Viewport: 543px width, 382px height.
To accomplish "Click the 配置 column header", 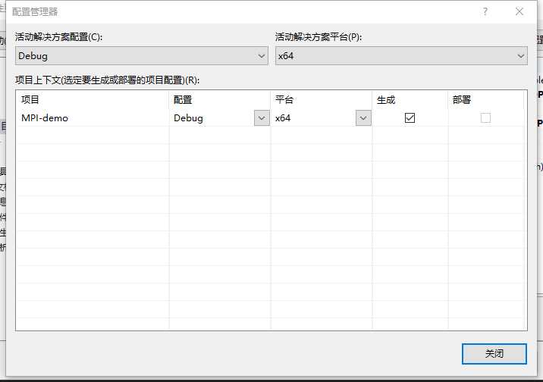I will point(220,100).
